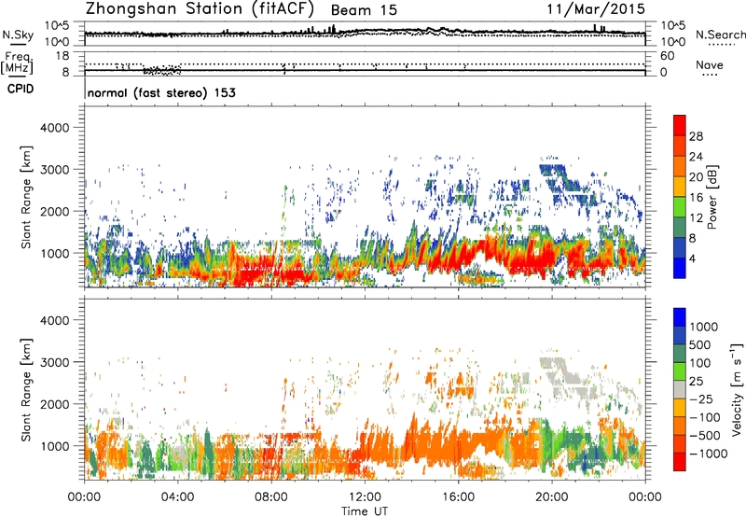Click the "-25" label on the velocity scale
This screenshot has width=746, height=517.
(x=702, y=399)
